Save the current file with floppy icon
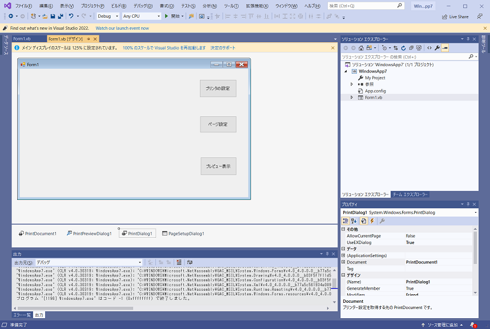 [53, 16]
